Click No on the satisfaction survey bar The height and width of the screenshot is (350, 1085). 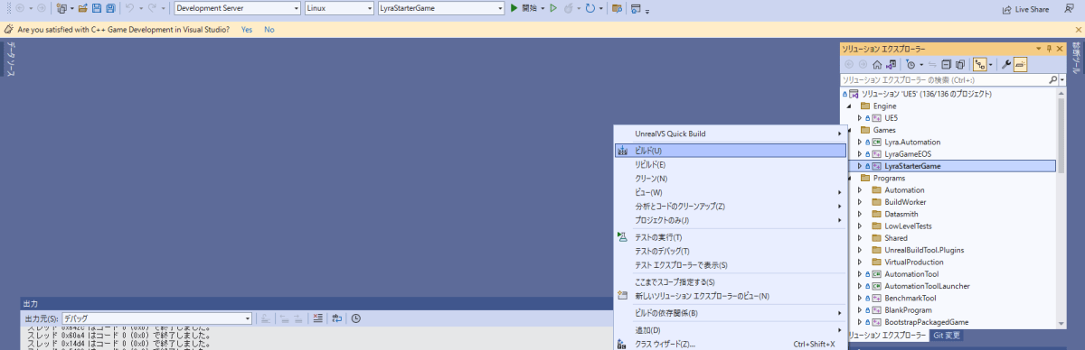pos(269,30)
